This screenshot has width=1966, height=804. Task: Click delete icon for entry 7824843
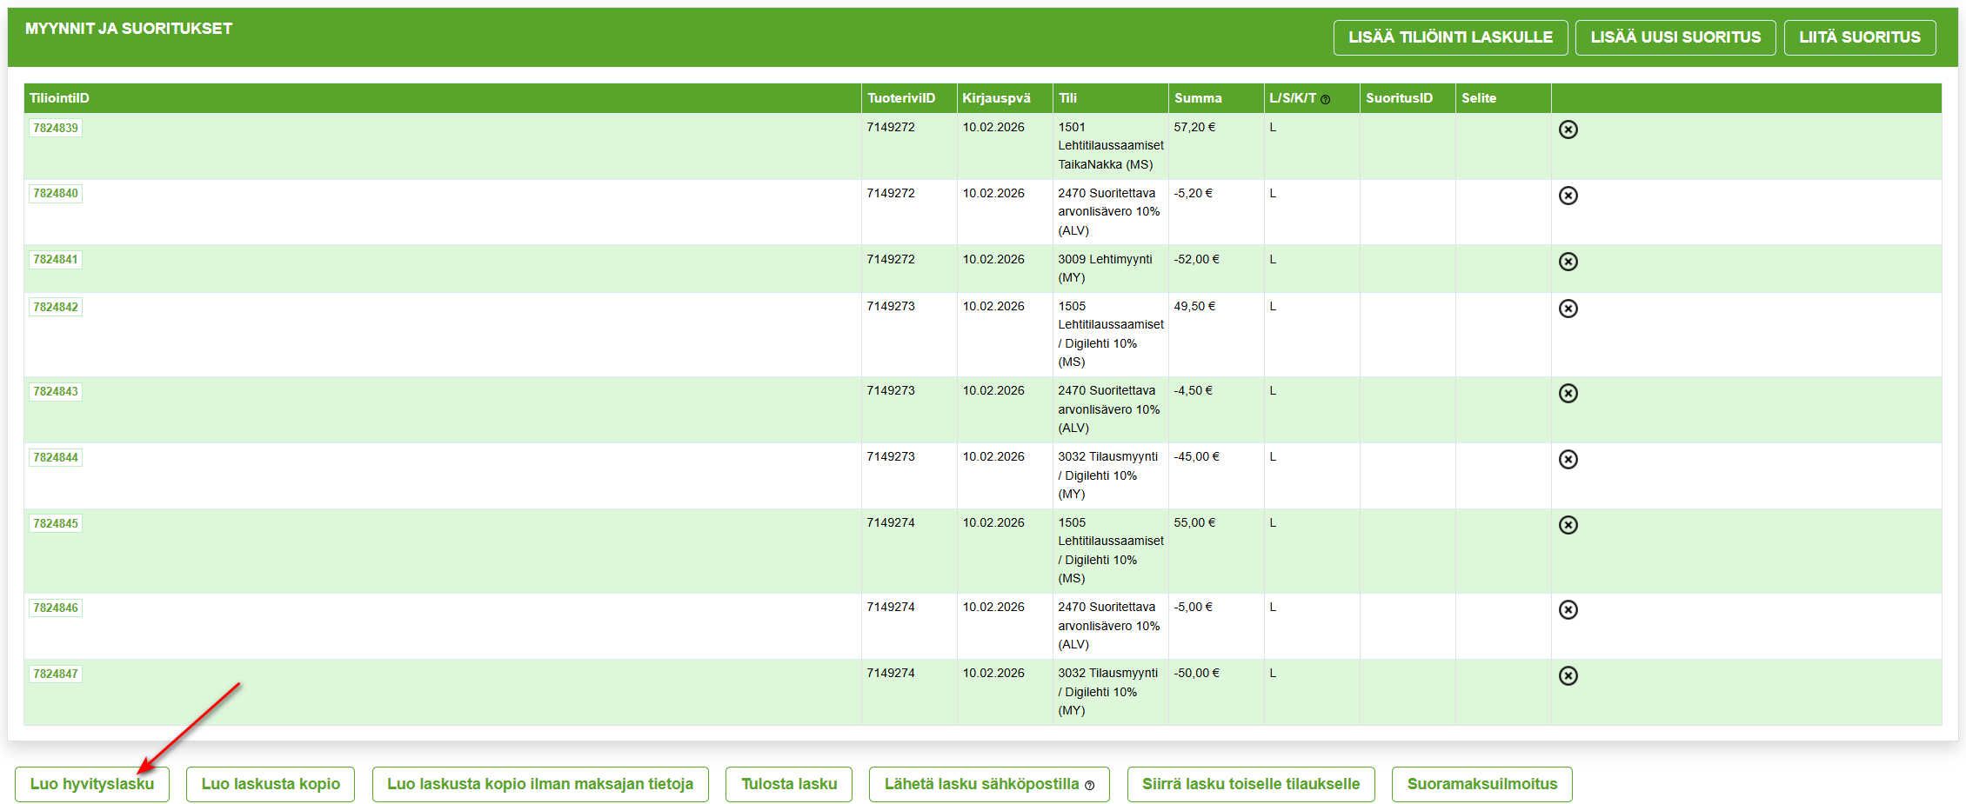click(1568, 394)
